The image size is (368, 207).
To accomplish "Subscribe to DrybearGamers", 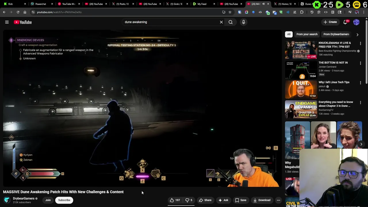I will point(64,200).
